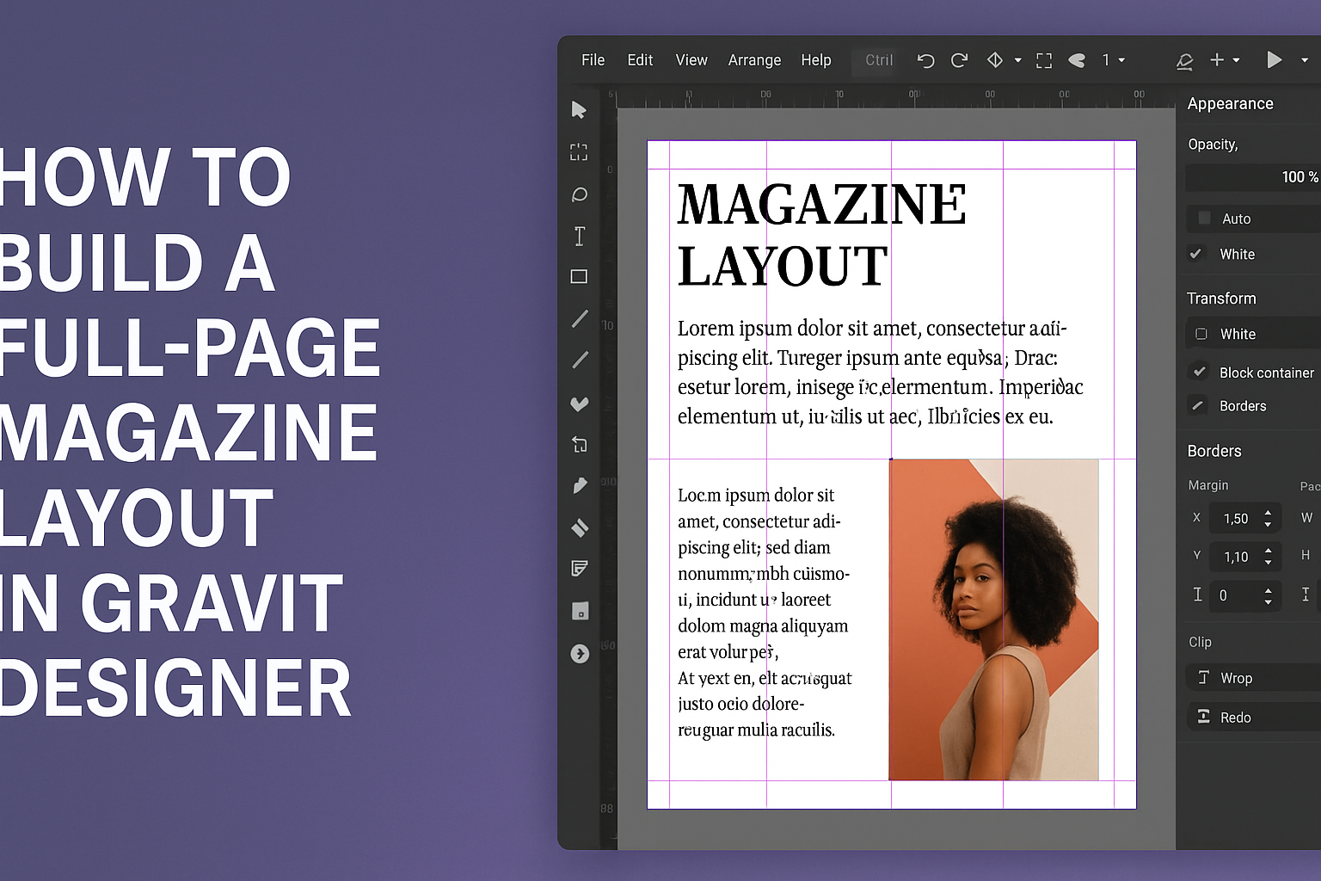Select the Text tool
This screenshot has height=881, width=1321.
point(579,236)
